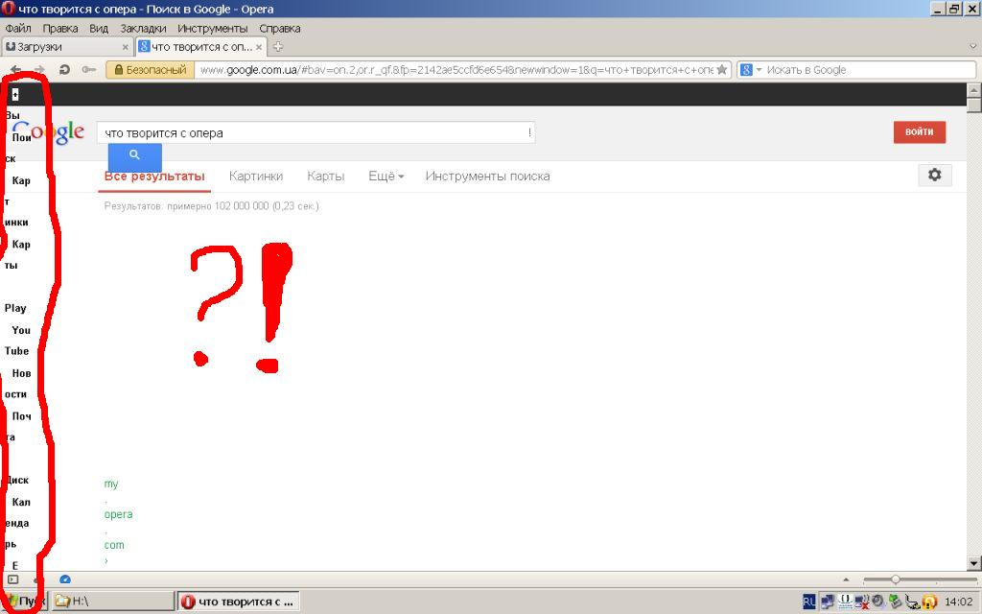Screen dimensions: 982x614
Task: Click the red Войти button
Action: [919, 132]
